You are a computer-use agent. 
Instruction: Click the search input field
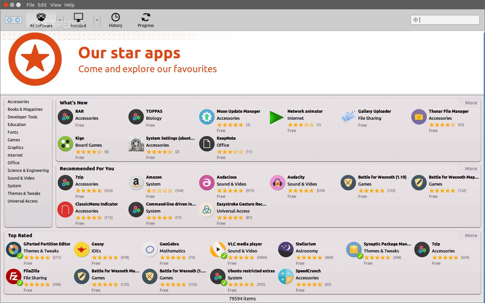click(445, 20)
